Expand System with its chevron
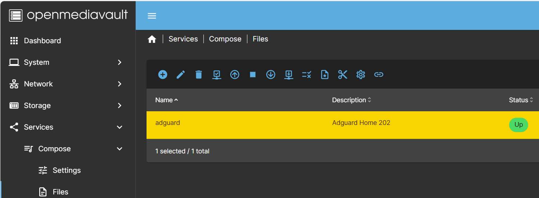 pos(120,62)
